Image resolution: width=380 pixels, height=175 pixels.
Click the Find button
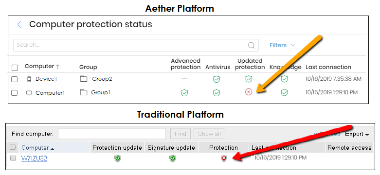tap(181, 134)
